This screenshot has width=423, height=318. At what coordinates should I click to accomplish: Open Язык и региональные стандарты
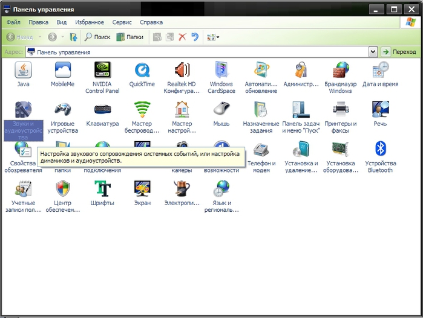[221, 196]
